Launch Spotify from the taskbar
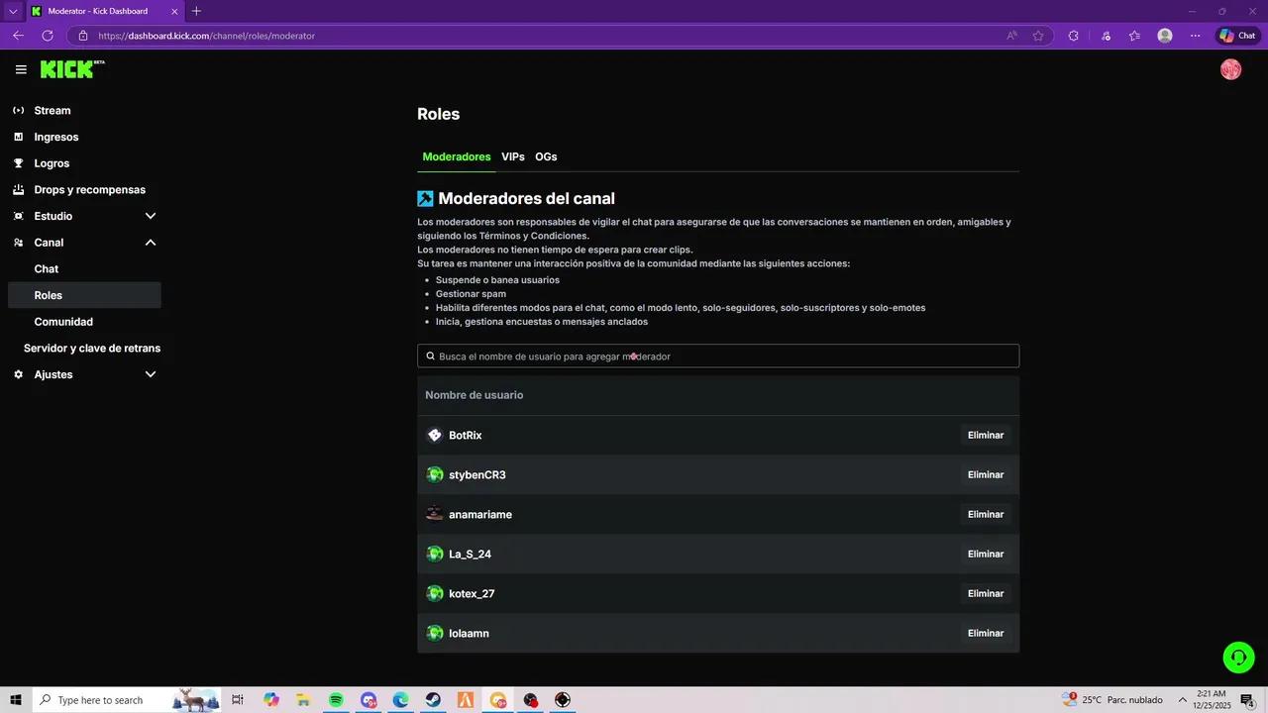1268x713 pixels. click(x=336, y=700)
